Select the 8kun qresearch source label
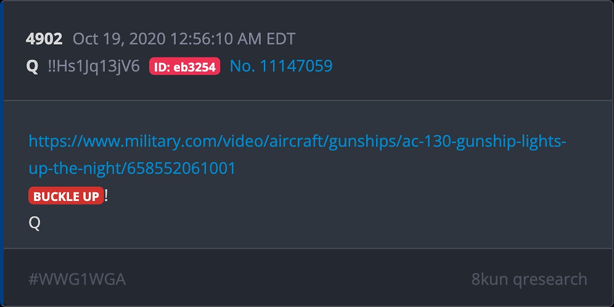Viewport: 614px width, 307px height. click(x=529, y=279)
